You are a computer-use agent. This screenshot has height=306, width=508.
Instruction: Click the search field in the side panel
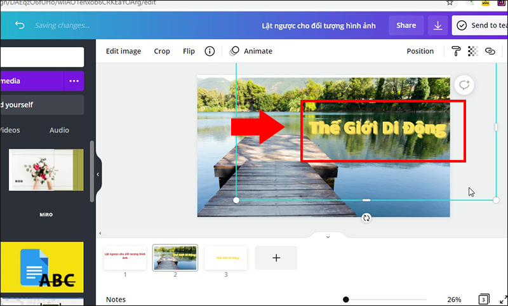pos(42,57)
